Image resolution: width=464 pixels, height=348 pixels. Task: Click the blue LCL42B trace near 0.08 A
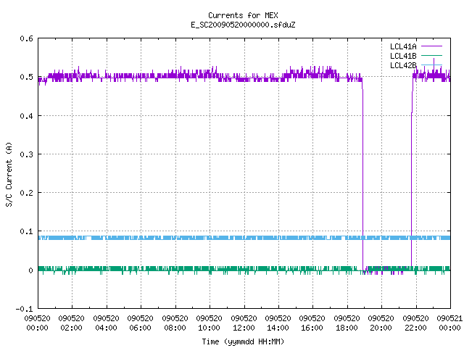[244, 238]
